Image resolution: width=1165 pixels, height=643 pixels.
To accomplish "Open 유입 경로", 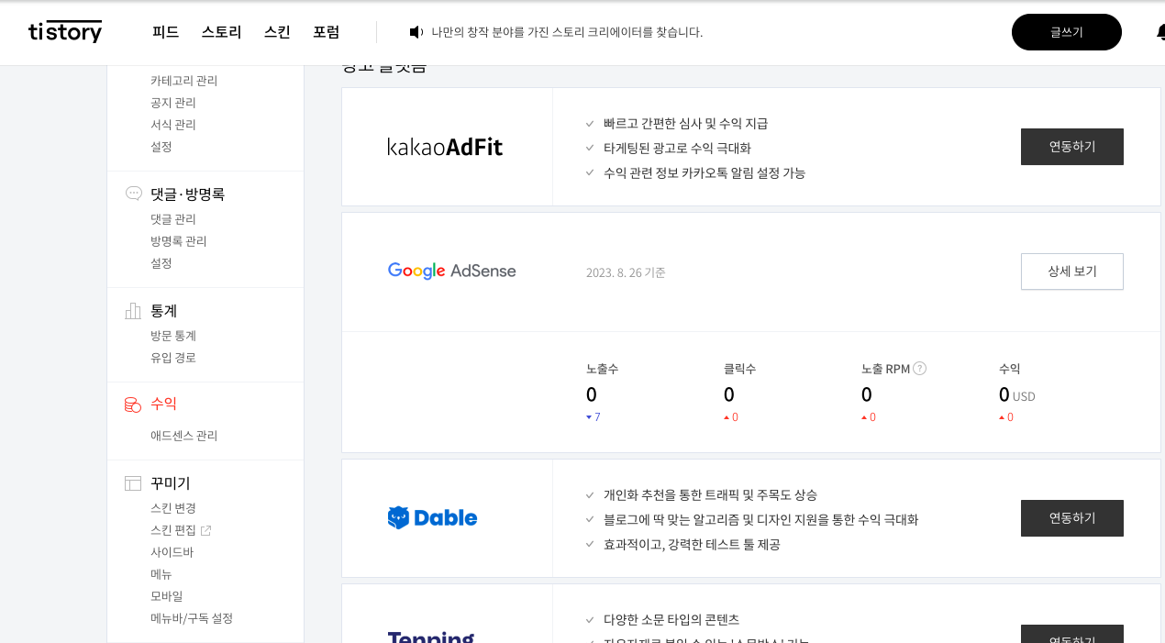I will (173, 358).
